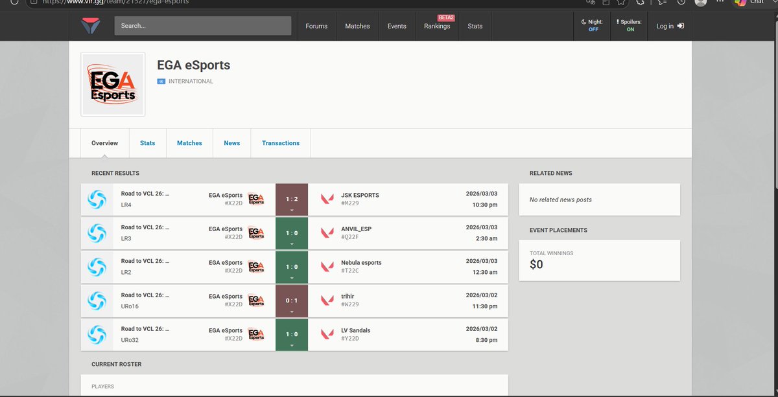Image resolution: width=778 pixels, height=397 pixels.
Task: Click event icon in the Nebula esports row
Action: 97,266
